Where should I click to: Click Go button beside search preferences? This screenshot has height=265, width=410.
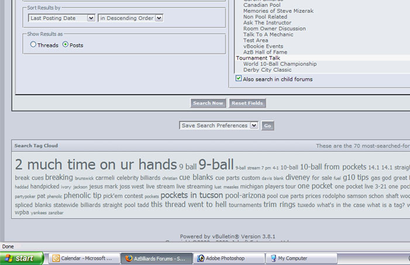click(267, 126)
